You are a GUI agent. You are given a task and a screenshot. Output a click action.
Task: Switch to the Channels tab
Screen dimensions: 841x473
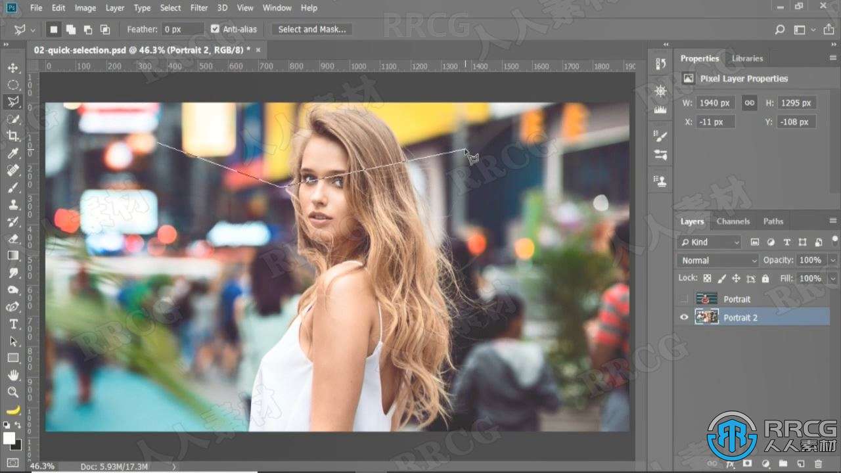tap(733, 221)
